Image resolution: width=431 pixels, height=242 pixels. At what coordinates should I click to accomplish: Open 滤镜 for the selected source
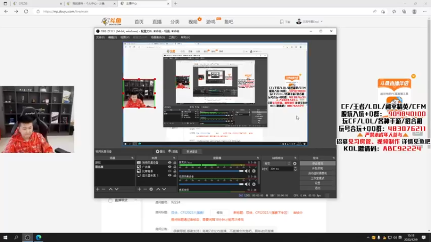click(173, 152)
